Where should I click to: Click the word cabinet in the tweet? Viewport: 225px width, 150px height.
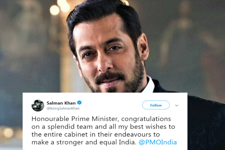click(x=76, y=135)
